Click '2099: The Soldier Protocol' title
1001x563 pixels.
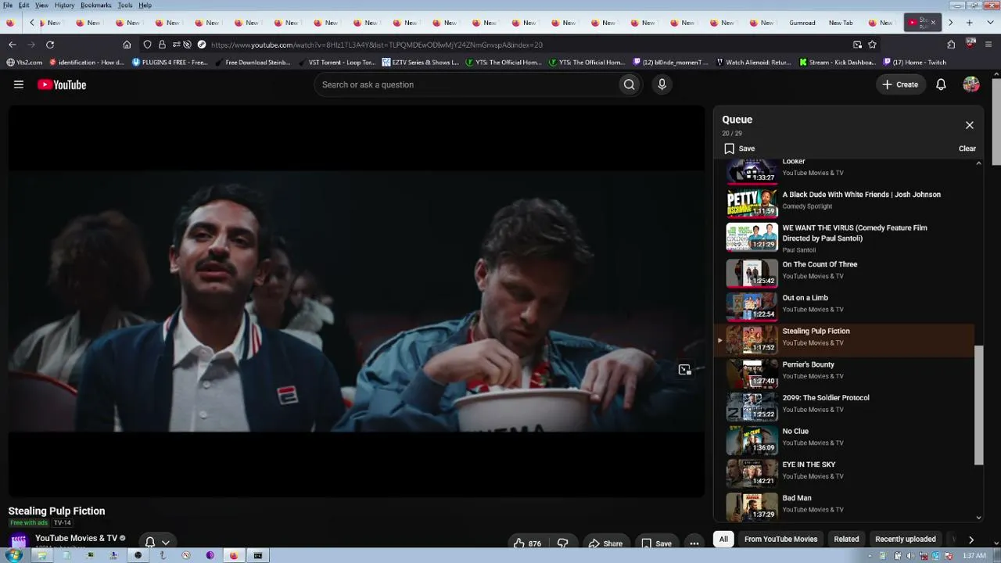tap(825, 398)
